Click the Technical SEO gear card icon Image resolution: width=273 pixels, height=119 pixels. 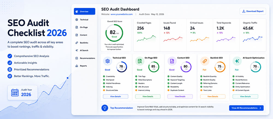click(x=107, y=61)
